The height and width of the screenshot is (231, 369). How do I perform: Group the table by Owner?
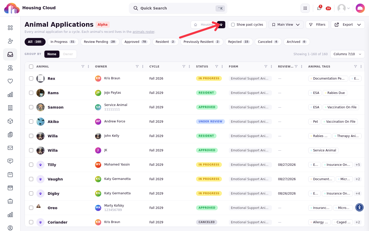(x=68, y=54)
